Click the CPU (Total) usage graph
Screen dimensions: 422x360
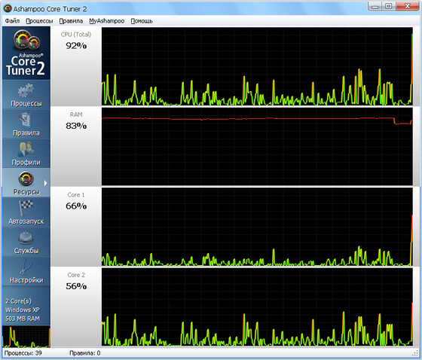[x=257, y=66]
